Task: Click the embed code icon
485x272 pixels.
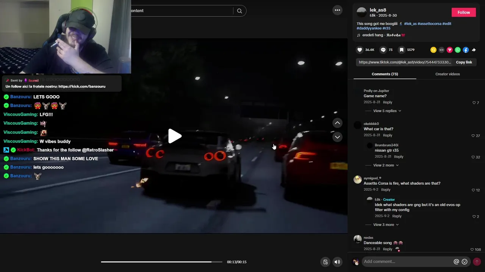Action: [441, 50]
